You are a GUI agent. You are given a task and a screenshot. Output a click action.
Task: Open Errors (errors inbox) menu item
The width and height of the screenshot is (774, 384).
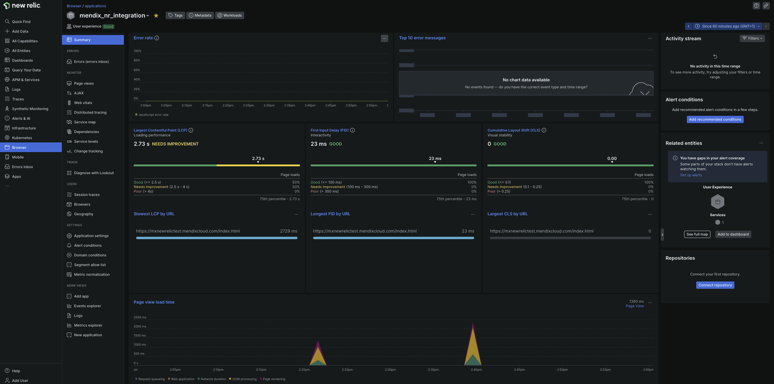coord(91,62)
